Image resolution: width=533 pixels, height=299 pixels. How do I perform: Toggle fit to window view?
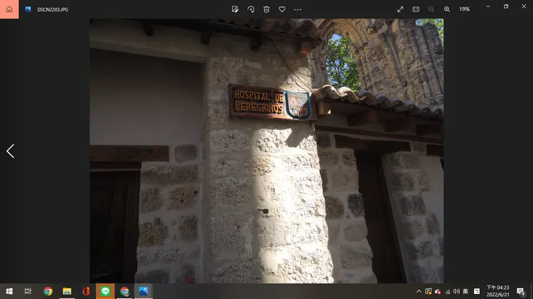416,9
